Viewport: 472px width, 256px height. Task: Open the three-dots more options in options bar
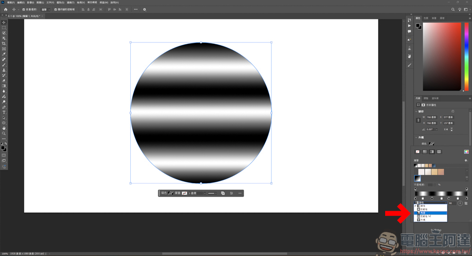136,9
